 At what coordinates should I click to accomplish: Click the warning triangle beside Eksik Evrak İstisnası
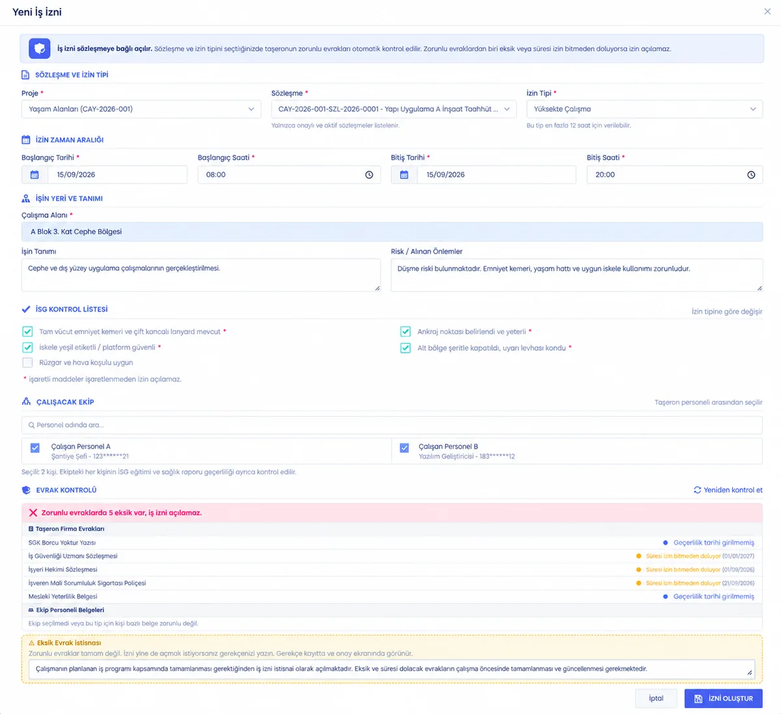tap(32, 643)
